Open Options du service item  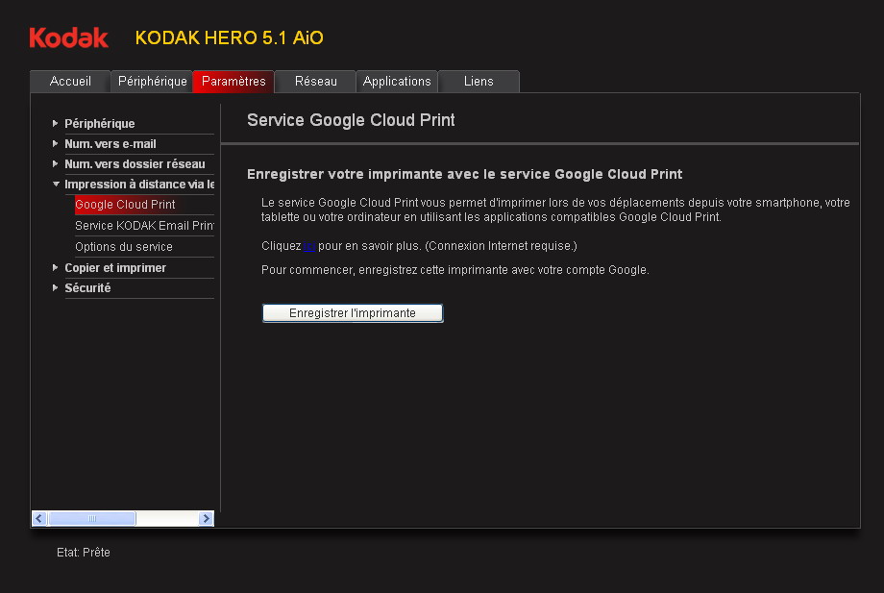pyautogui.click(x=124, y=247)
